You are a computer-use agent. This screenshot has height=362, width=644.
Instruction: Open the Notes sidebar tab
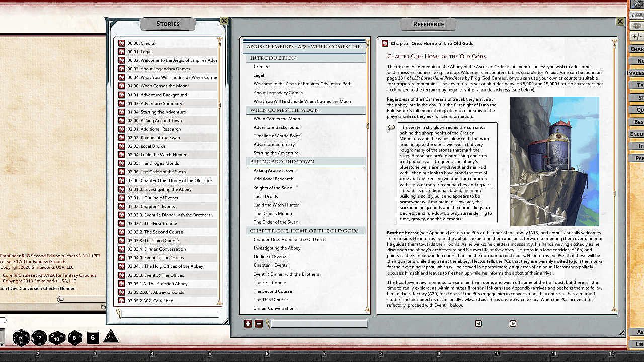coord(637,61)
